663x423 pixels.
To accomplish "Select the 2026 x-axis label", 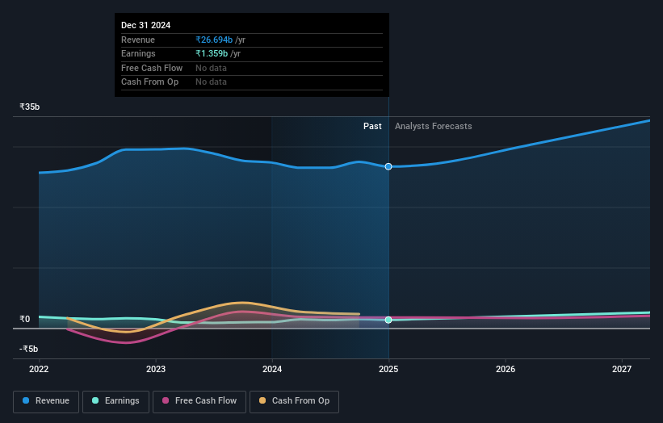I will [x=506, y=370].
